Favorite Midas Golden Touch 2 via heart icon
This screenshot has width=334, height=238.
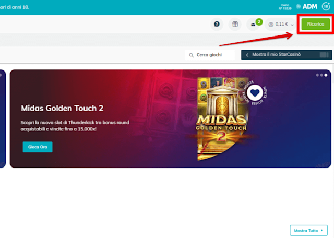pyautogui.click(x=255, y=93)
